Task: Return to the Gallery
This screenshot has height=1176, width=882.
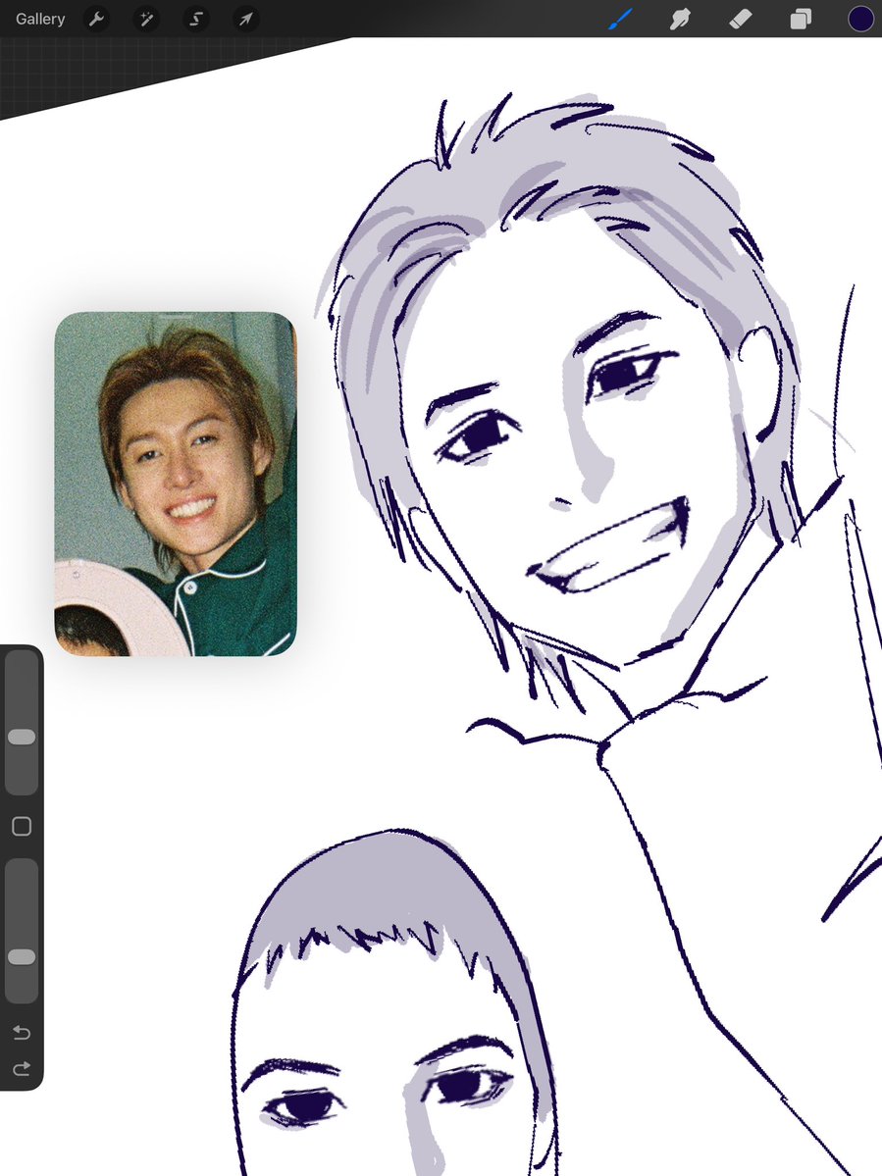Action: [40, 19]
